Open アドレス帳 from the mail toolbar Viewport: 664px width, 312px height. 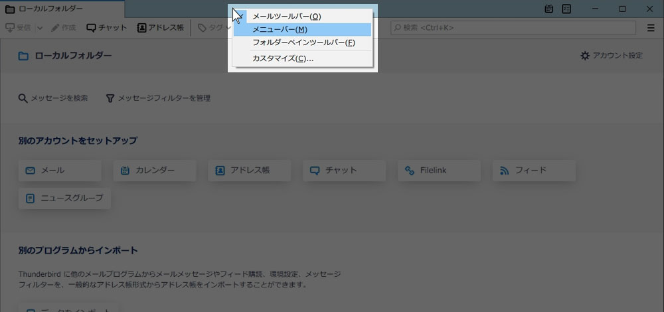161,28
